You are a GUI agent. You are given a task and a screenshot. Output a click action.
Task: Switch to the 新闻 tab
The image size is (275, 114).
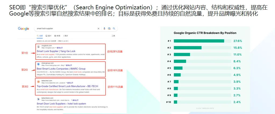(57, 36)
